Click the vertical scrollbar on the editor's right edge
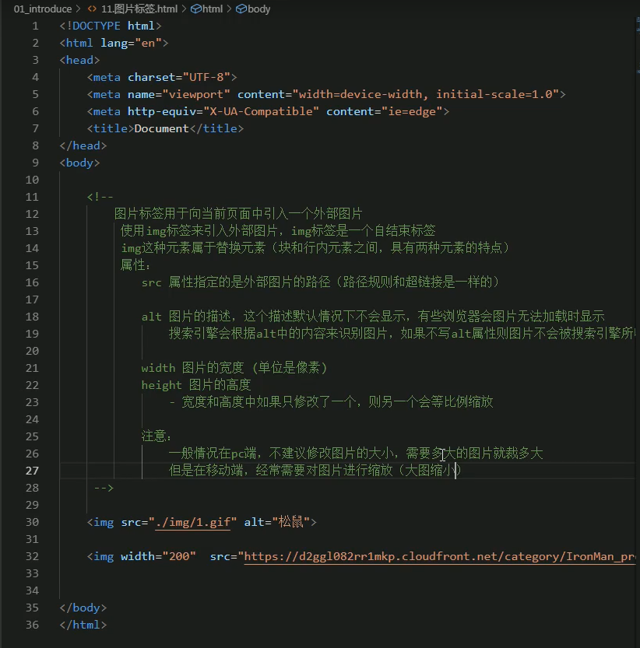Viewport: 640px width, 648px height. [638, 331]
